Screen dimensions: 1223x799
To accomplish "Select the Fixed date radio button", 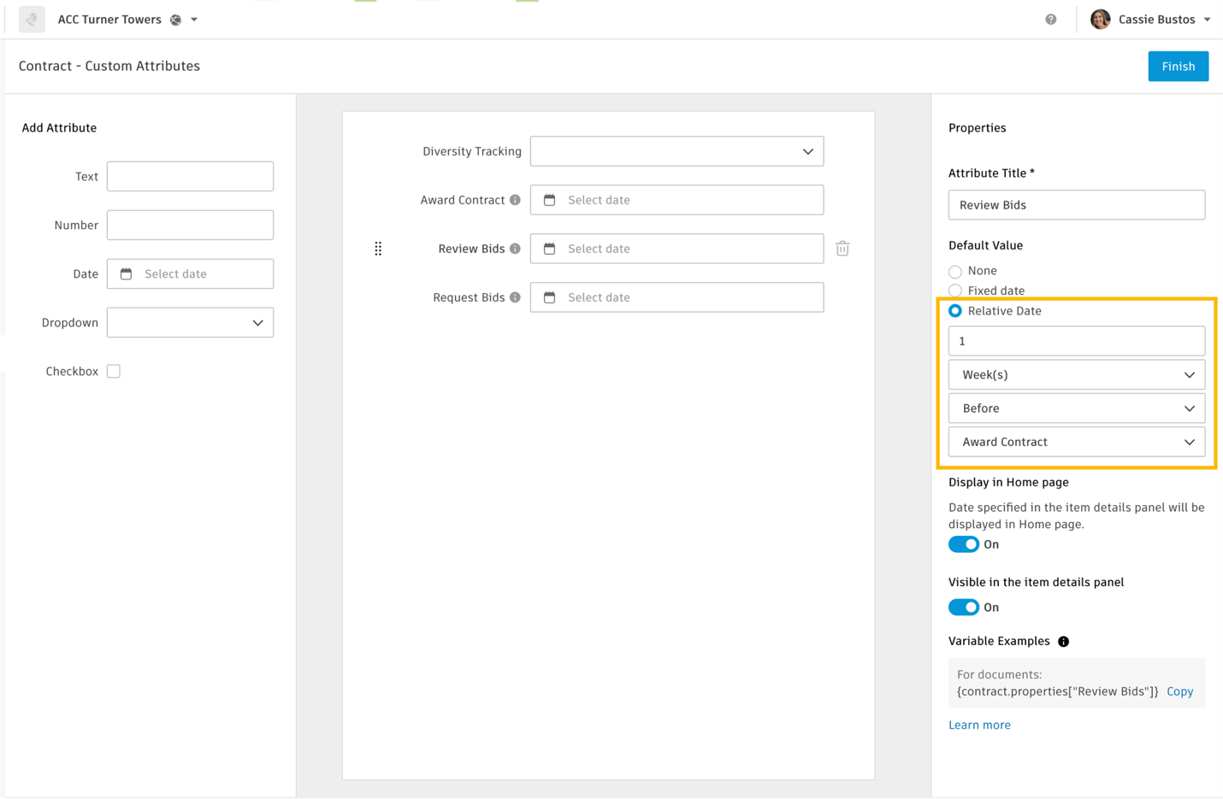I will point(955,291).
